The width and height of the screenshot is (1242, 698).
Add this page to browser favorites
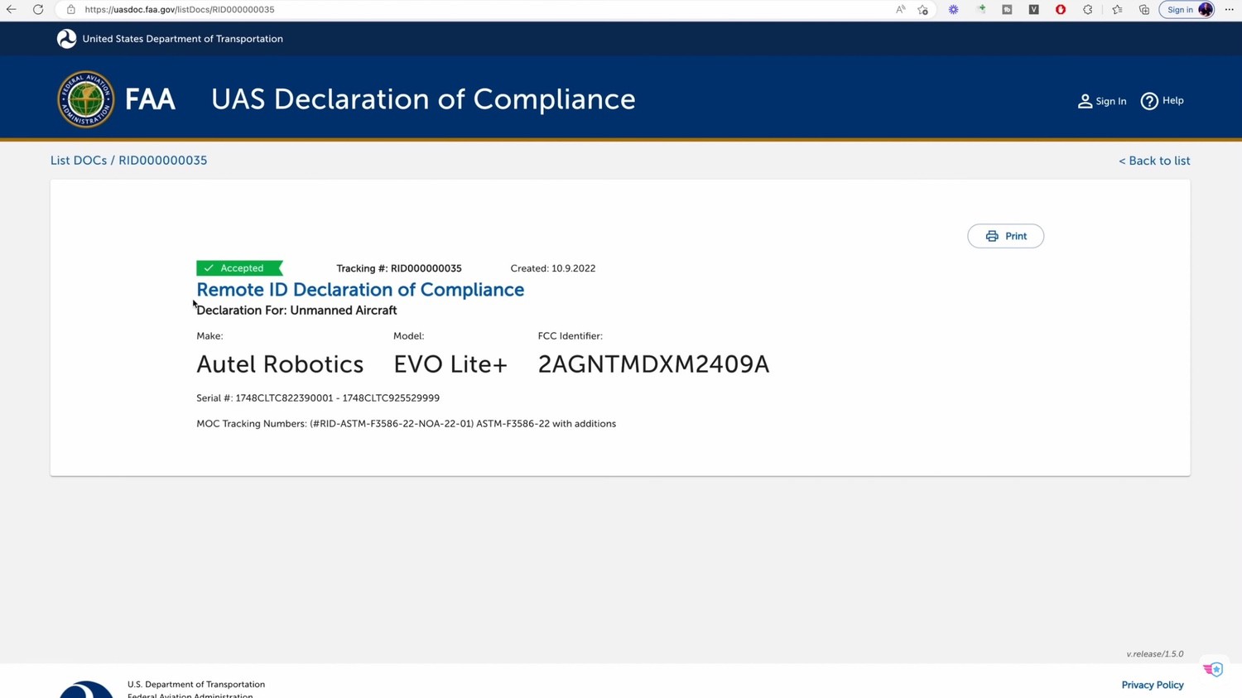coord(923,9)
